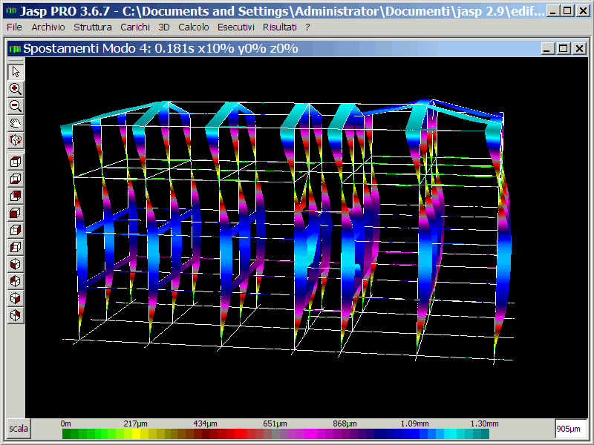Maximize the Spostamenti Modo 4 inner window
Image resolution: width=594 pixels, height=445 pixels.
563,48
